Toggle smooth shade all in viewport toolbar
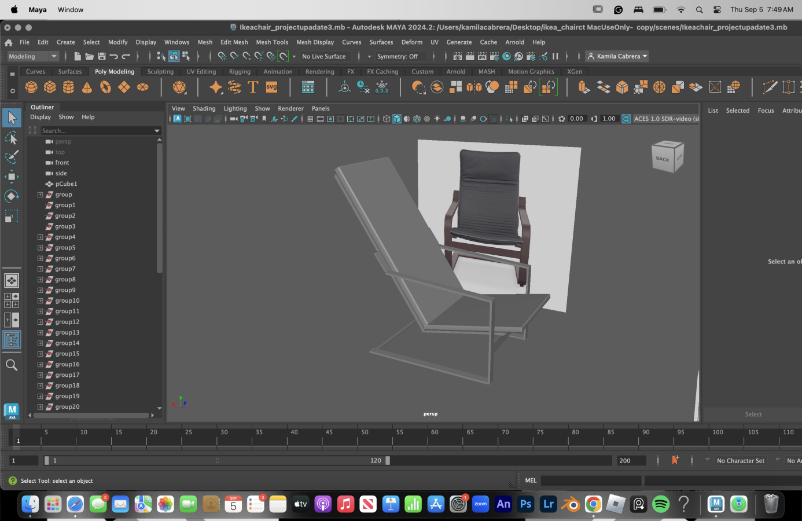Screen dimensions: 802x521 pyautogui.click(x=397, y=119)
